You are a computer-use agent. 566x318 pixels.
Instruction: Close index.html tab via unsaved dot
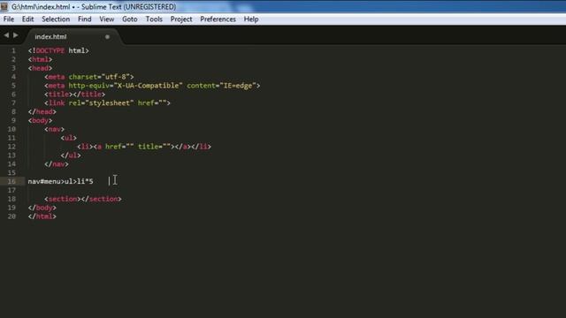tap(107, 37)
